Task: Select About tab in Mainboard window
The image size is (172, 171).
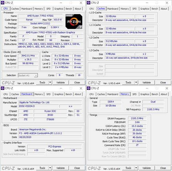Action: (x=78, y=94)
